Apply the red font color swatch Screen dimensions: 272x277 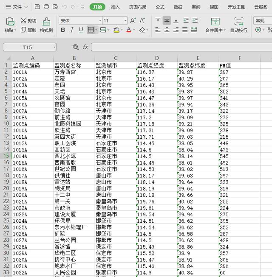[128, 30]
